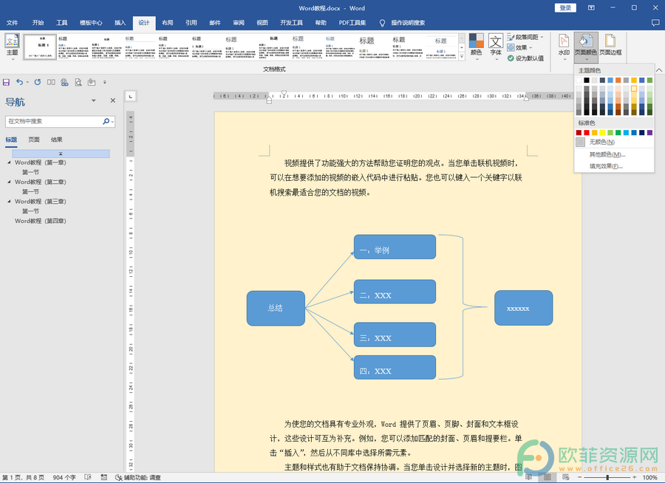The height and width of the screenshot is (483, 665).
Task: Collapse Word教程（第一章）heading
Action: pos(9,162)
